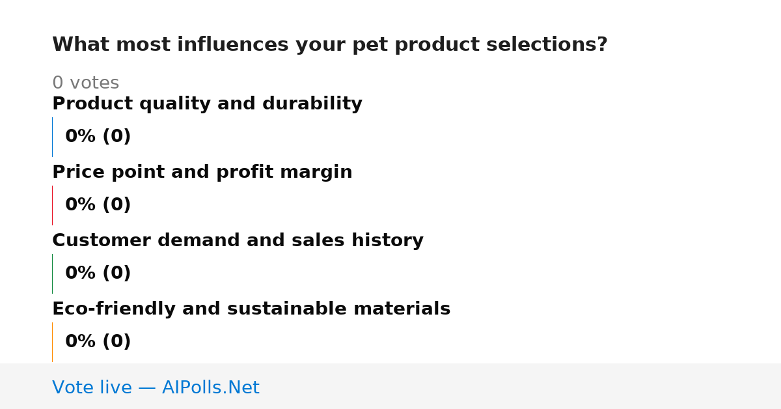Click the blue bar under Product quality
Image resolution: width=781 pixels, height=409 pixels.
(52, 137)
